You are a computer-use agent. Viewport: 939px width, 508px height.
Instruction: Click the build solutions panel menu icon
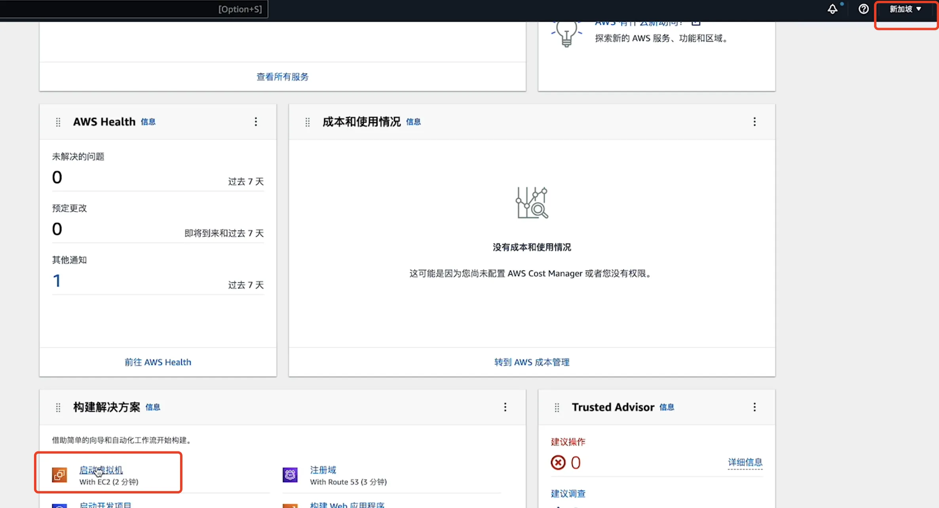coord(506,407)
